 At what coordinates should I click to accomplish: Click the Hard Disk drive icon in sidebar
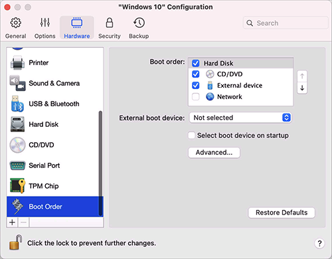(x=17, y=124)
